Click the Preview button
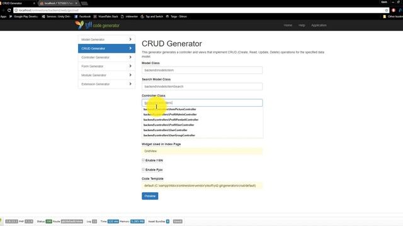Viewport: 403px width, 226px height. 150,196
